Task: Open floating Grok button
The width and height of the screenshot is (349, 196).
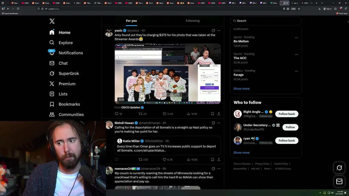Action: coord(339,168)
